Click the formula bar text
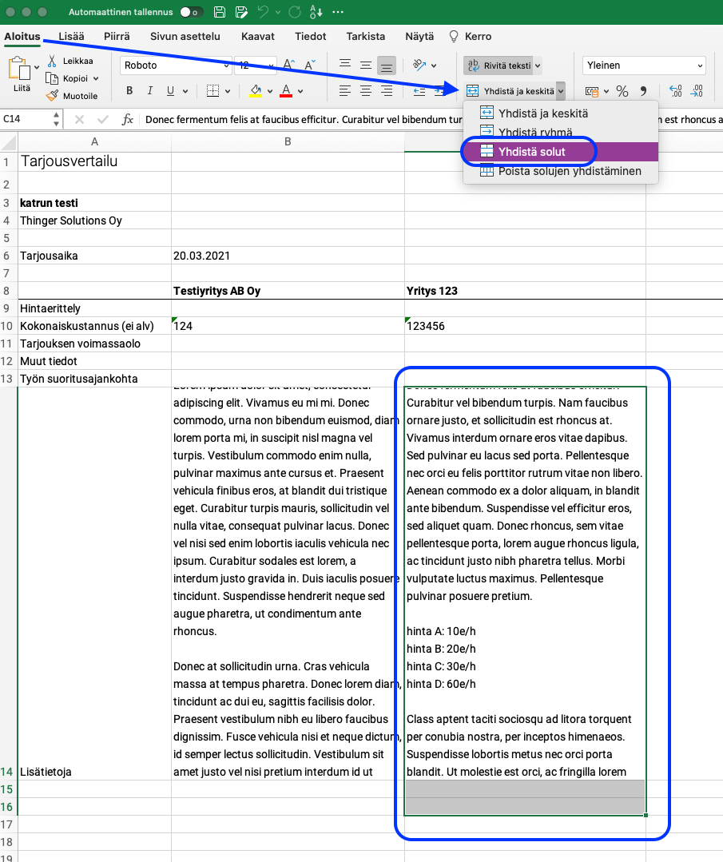This screenshot has height=862, width=723. pyautogui.click(x=304, y=119)
